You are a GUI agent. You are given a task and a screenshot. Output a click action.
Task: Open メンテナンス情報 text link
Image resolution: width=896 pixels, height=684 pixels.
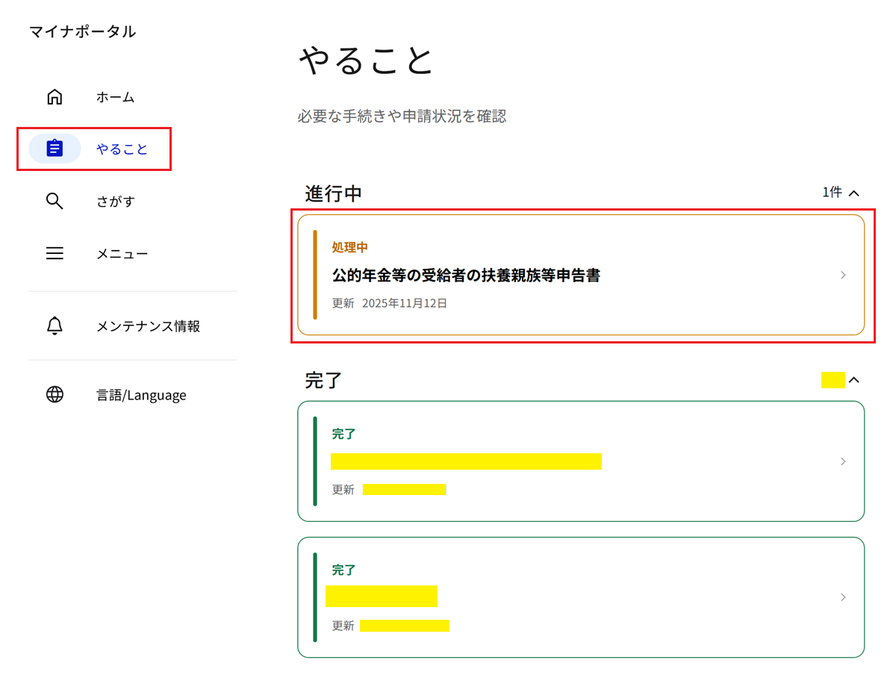[148, 326]
